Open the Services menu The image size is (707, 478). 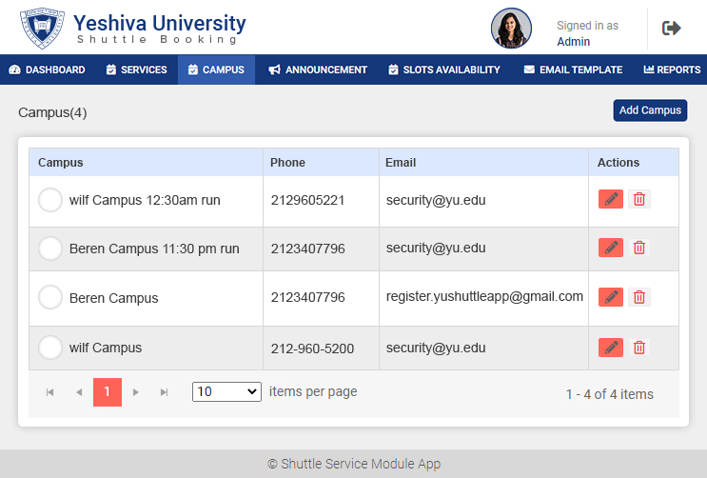click(137, 70)
